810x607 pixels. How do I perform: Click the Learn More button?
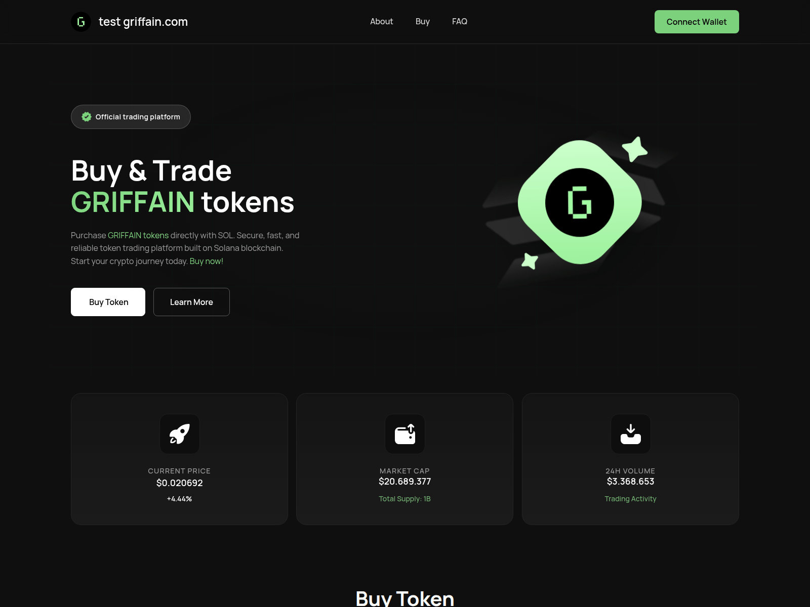pyautogui.click(x=191, y=302)
